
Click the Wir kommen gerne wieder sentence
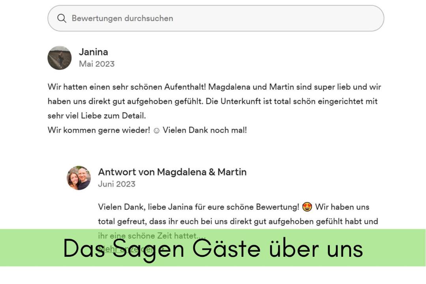(x=99, y=130)
